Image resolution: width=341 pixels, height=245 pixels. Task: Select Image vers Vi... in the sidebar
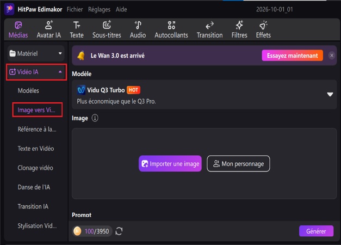(x=37, y=110)
